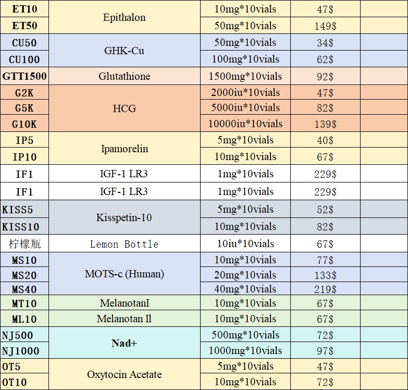Click the GTT1500 code cell

24,76
